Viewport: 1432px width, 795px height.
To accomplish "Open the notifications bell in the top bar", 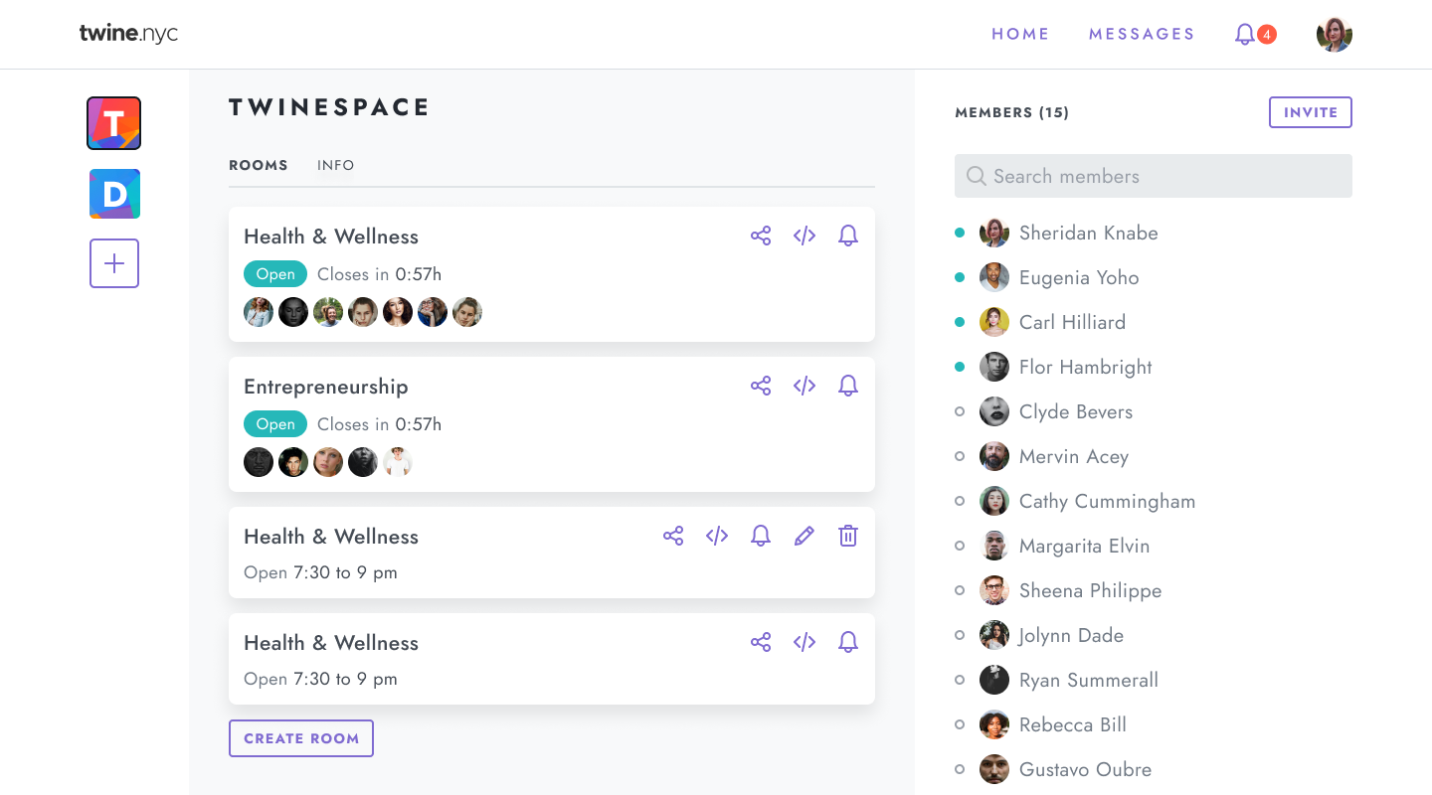I will 1245,35.
